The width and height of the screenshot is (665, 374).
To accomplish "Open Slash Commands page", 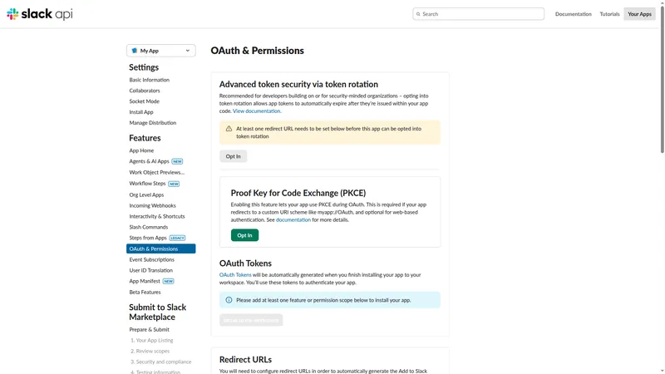I will [149, 227].
